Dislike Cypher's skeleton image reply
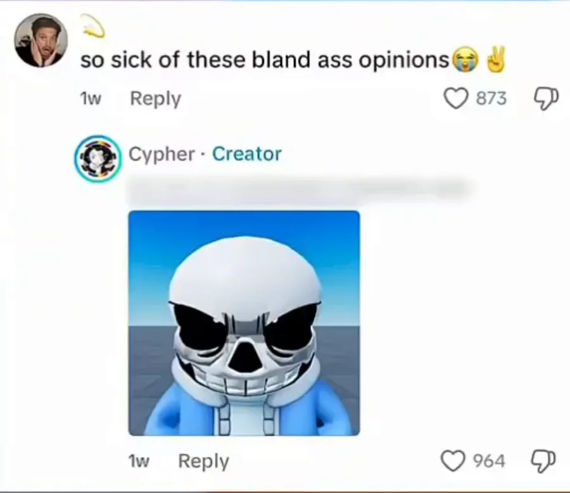 coord(543,461)
